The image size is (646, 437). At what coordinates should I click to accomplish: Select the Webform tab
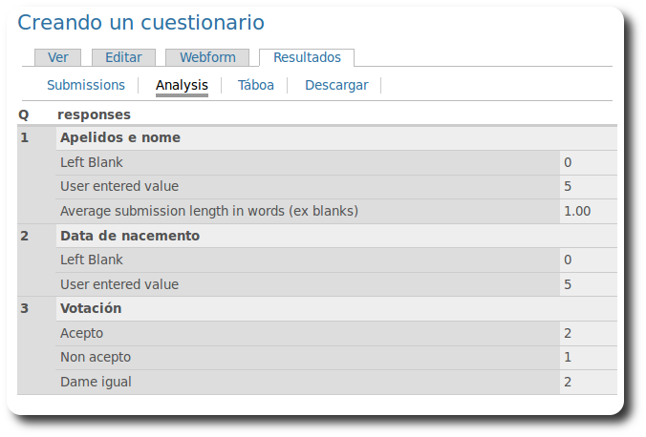206,57
